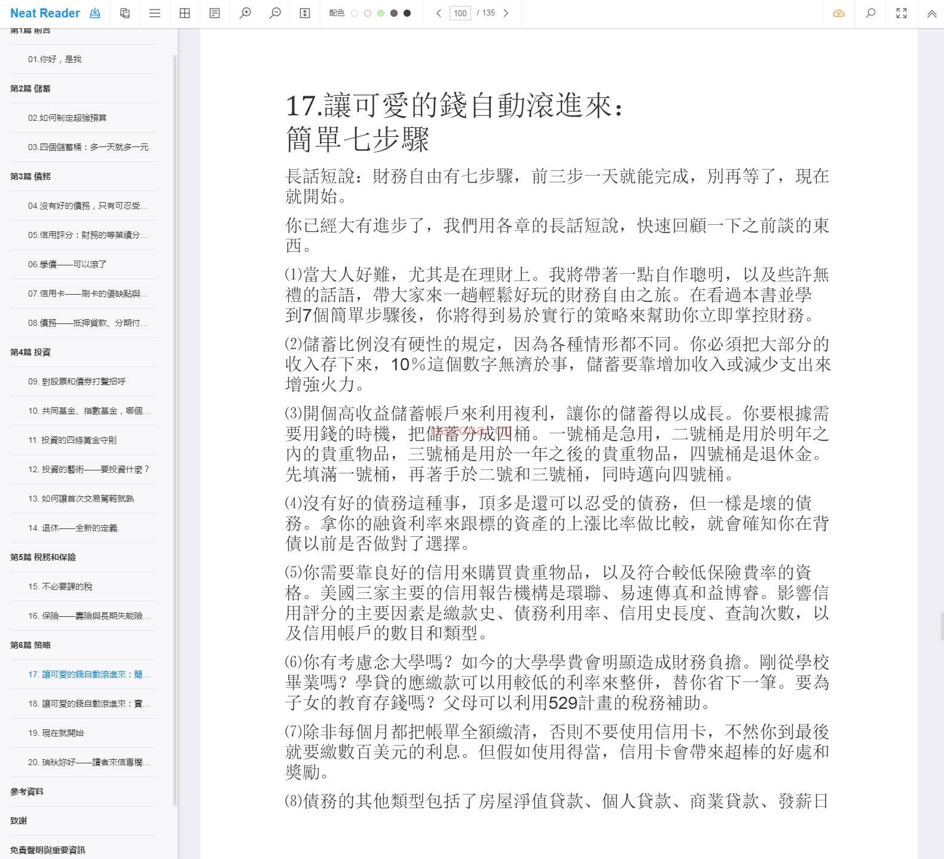
Task: Open 致謝 in contents
Action: tap(83, 821)
